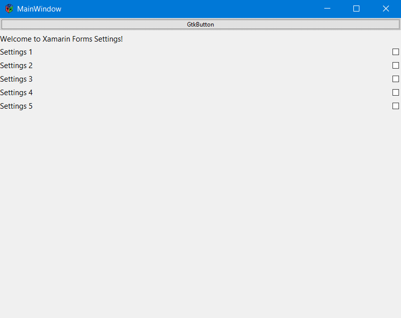401x318 pixels.
Task: Toggle the Settings 2 checkbox
Action: [395, 66]
